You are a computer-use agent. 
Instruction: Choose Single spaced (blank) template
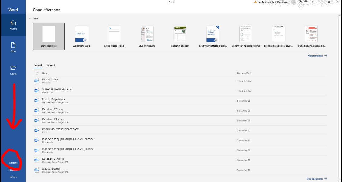(x=114, y=36)
